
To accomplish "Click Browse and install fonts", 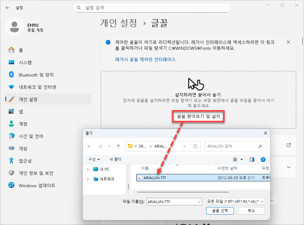I will click(198, 117).
